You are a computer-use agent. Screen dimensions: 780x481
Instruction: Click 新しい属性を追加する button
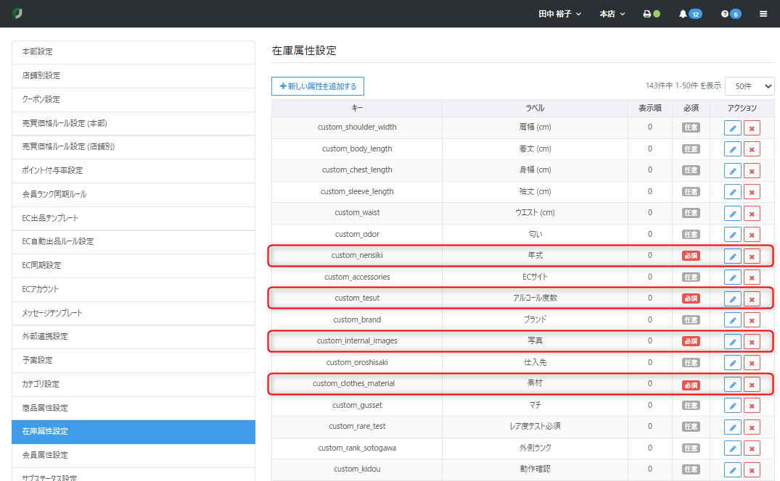click(318, 86)
